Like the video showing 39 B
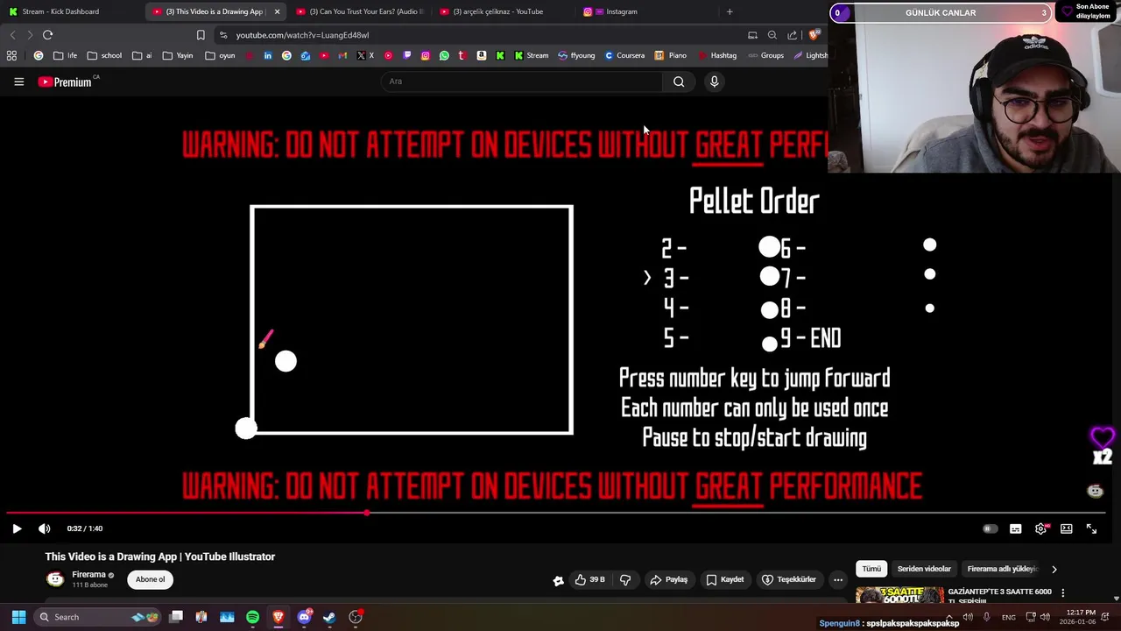 coord(590,579)
